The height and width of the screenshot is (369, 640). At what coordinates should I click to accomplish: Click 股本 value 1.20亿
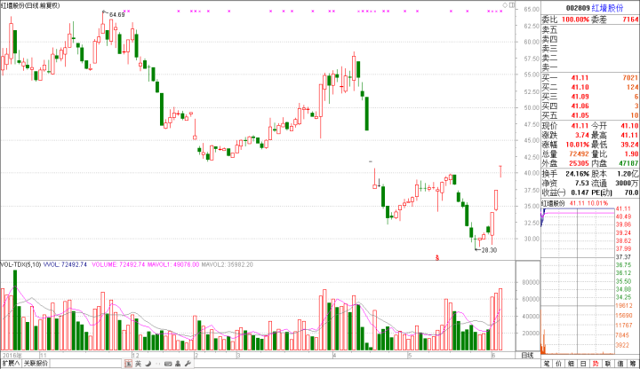tap(628, 174)
